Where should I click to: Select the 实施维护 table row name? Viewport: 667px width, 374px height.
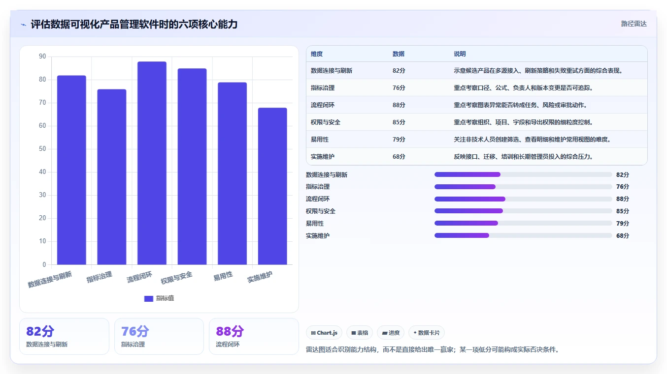click(x=323, y=157)
